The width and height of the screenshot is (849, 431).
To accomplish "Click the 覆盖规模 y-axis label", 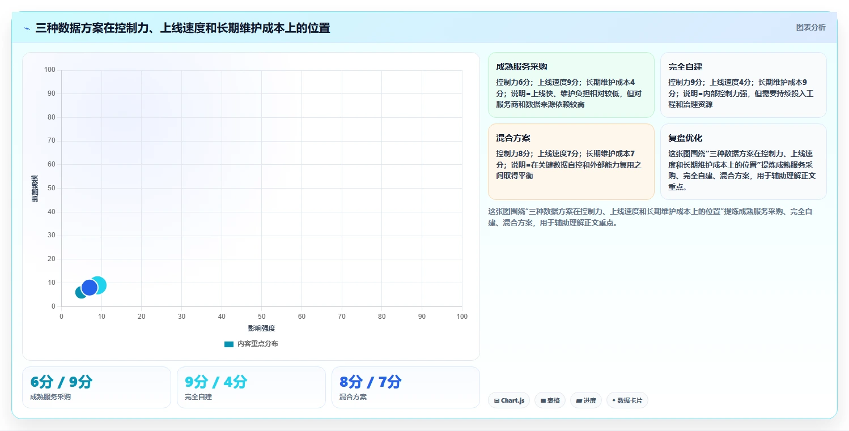I will (35, 189).
